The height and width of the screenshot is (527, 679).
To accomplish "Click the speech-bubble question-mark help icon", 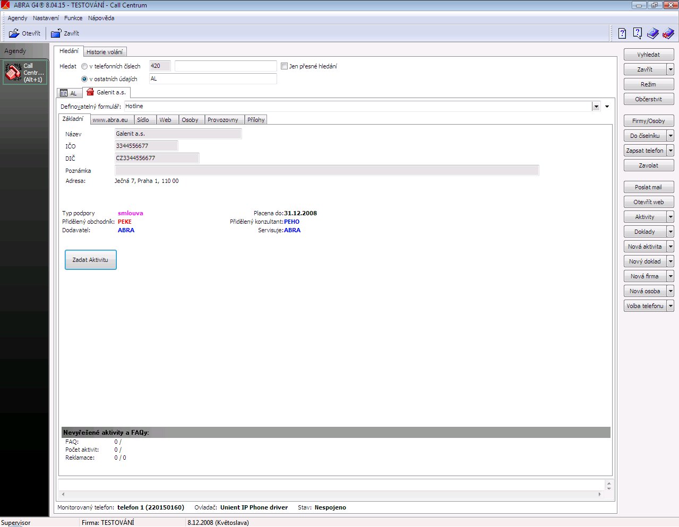I will coord(638,33).
